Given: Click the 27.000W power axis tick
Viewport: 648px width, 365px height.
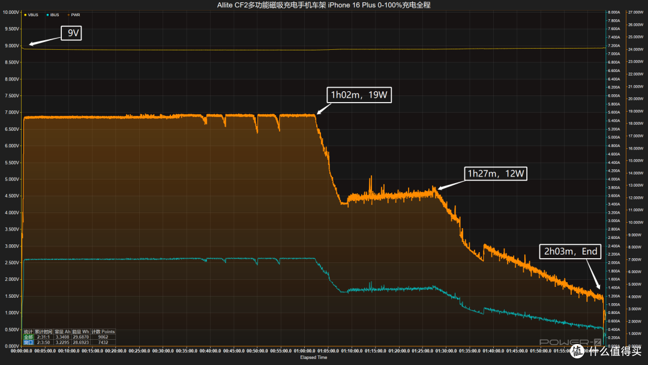Looking at the screenshot, I should (x=635, y=13).
